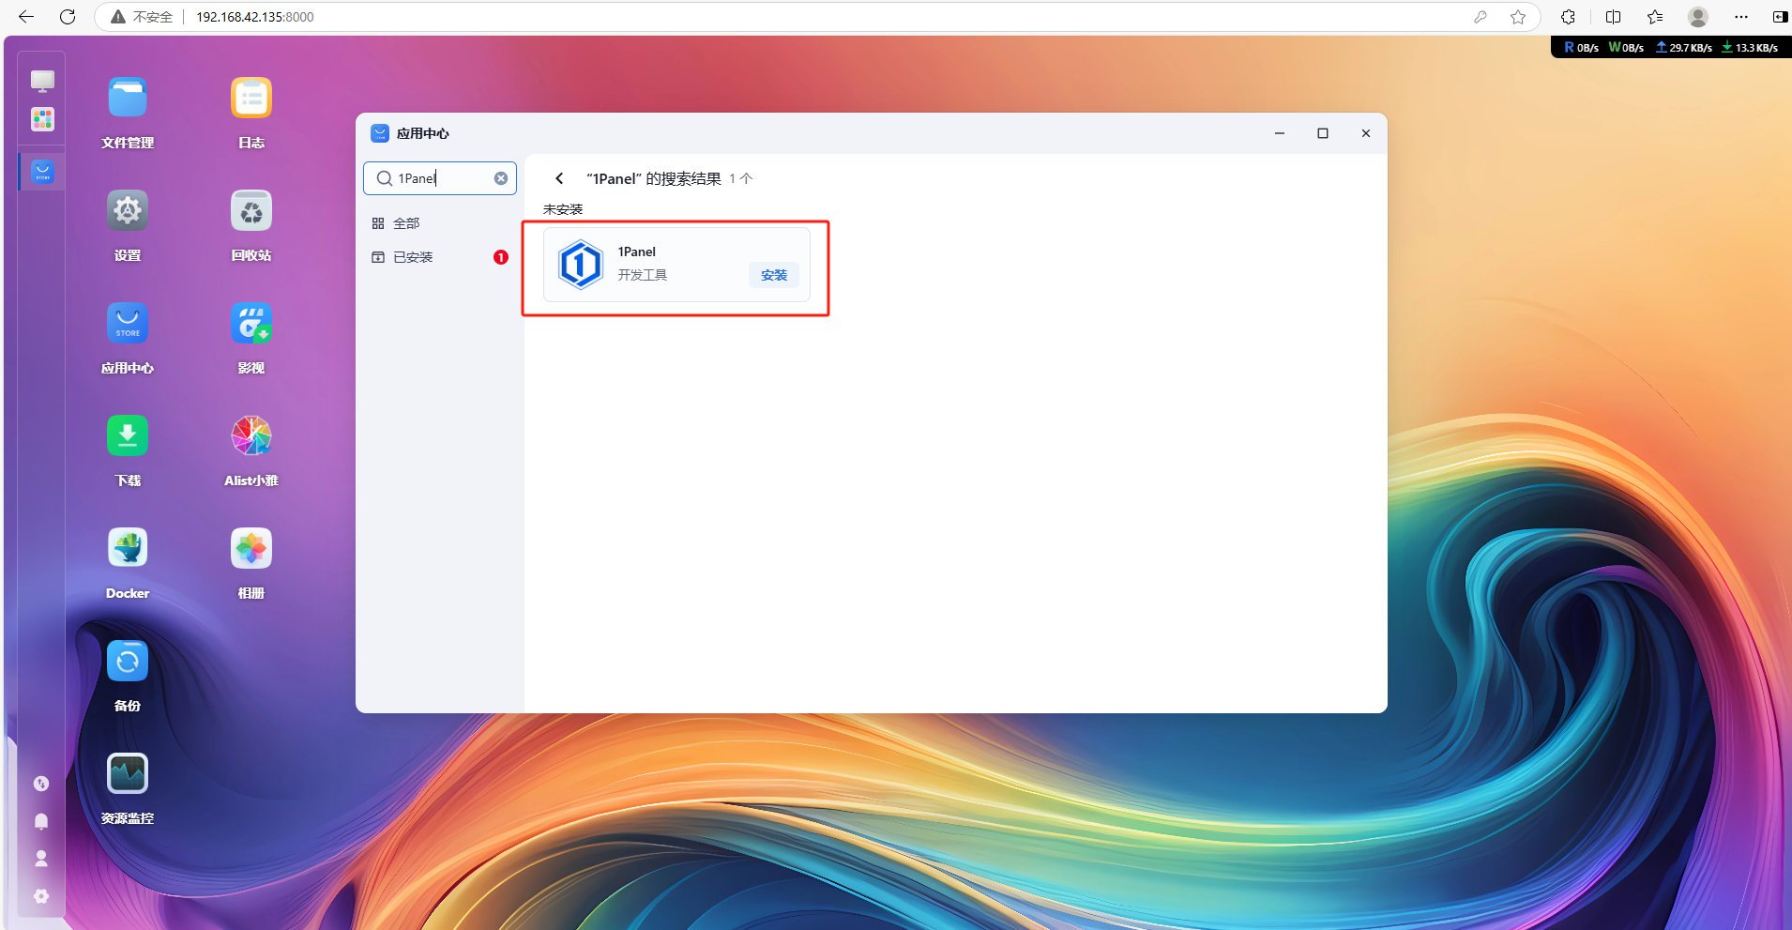Open the 设置 desktop icon
Screen dimensions: 1792x930
pyautogui.click(x=128, y=211)
